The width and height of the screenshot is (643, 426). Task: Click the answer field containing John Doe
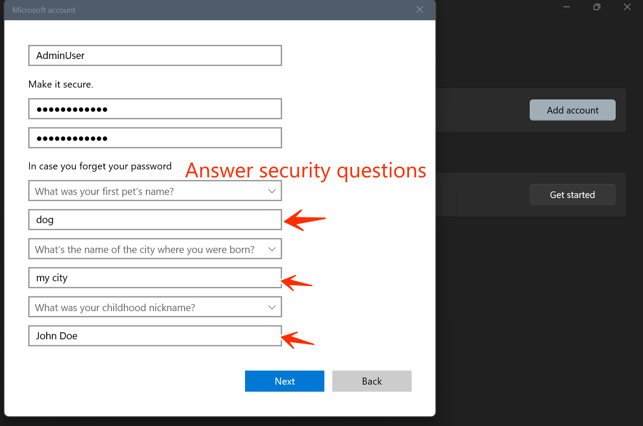tap(155, 336)
